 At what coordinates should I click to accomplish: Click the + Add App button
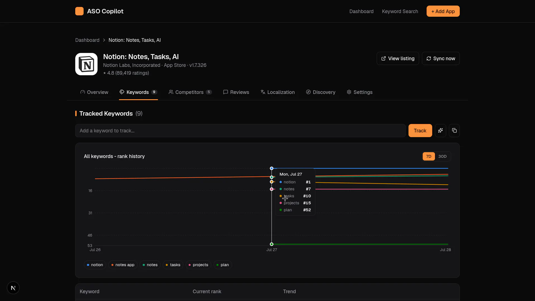(x=443, y=11)
